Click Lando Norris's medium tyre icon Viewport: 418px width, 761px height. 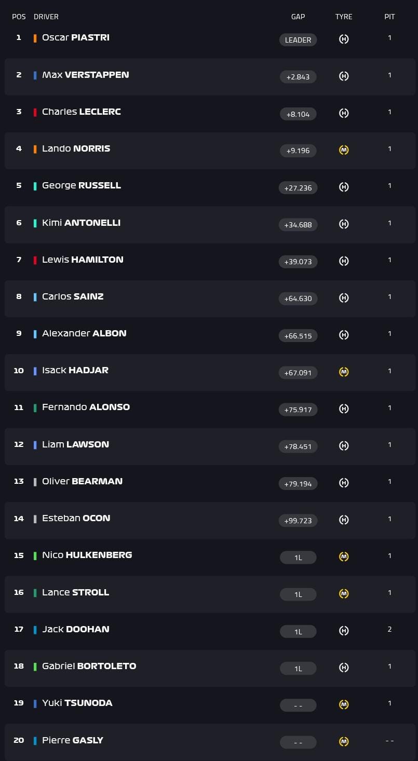[344, 150]
